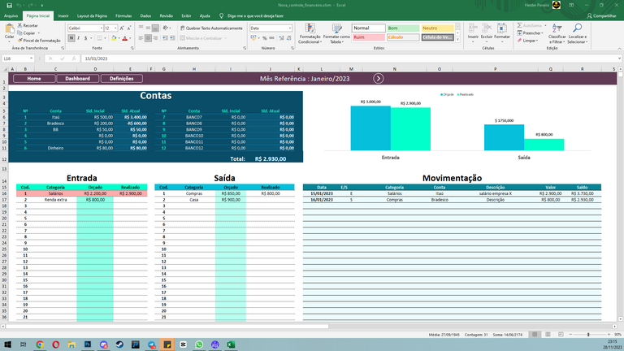Image resolution: width=624 pixels, height=351 pixels.
Task: Open the font size 12 dropdown
Action: click(x=115, y=28)
